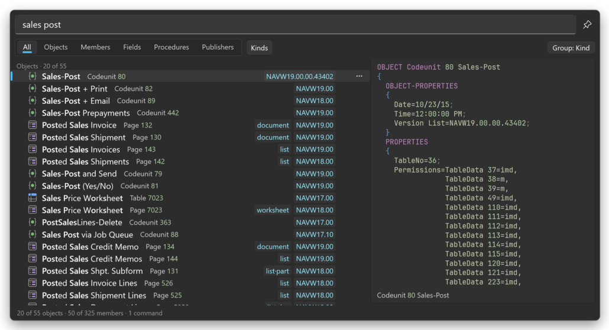The height and width of the screenshot is (330, 609).
Task: Select the Sales-Post and Send result
Action: tap(190, 174)
